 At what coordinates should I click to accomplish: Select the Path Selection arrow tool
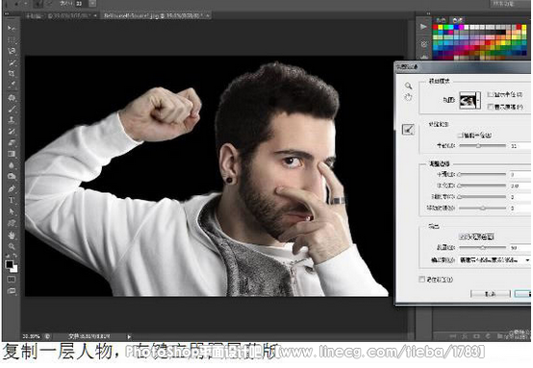(x=12, y=211)
